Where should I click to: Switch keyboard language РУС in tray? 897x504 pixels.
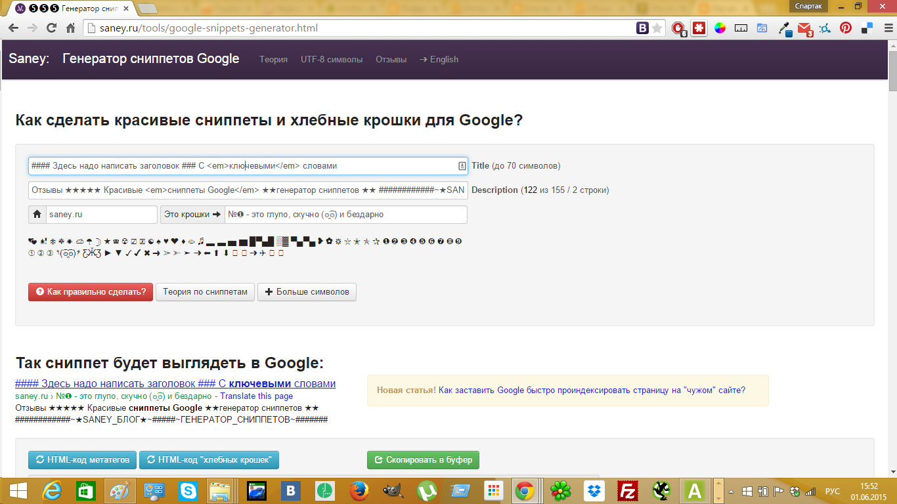(832, 491)
